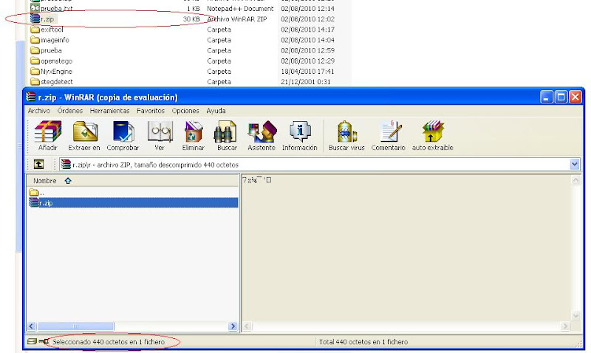Click the '30 KB' size cell of r.zip
The width and height of the screenshot is (591, 353).
(x=191, y=19)
